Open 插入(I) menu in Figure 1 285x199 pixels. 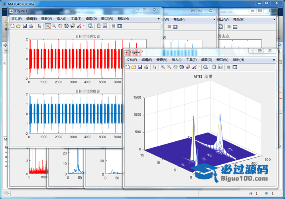[x=62, y=19]
